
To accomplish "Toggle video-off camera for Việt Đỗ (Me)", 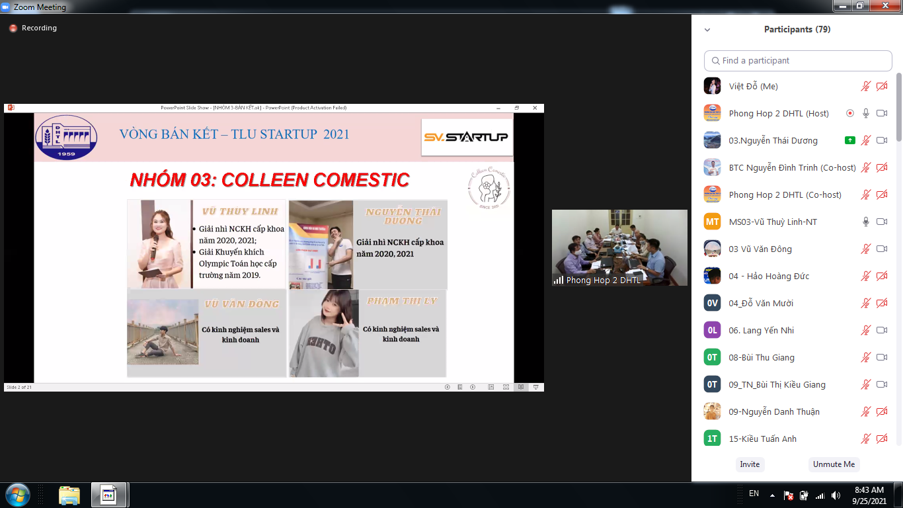I will coord(882,86).
